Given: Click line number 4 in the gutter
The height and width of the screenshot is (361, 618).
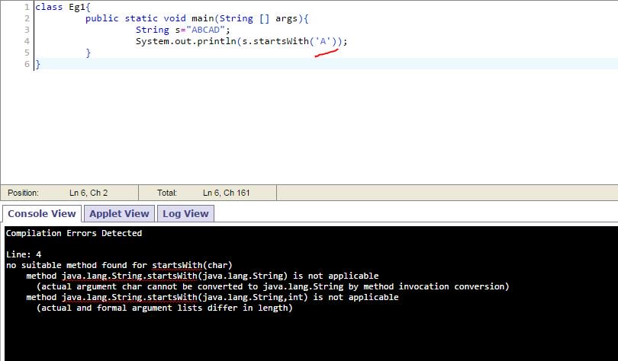Looking at the screenshot, I should point(27,41).
